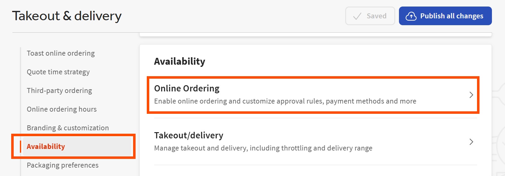Navigate to Branding & customization
Screen dimensions: 505x176
(x=68, y=128)
